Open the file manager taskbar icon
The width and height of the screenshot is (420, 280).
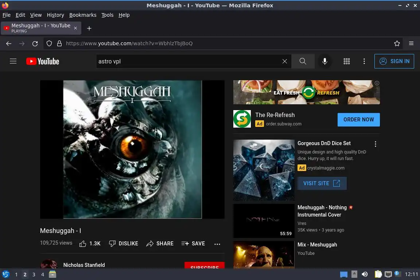click(x=52, y=274)
